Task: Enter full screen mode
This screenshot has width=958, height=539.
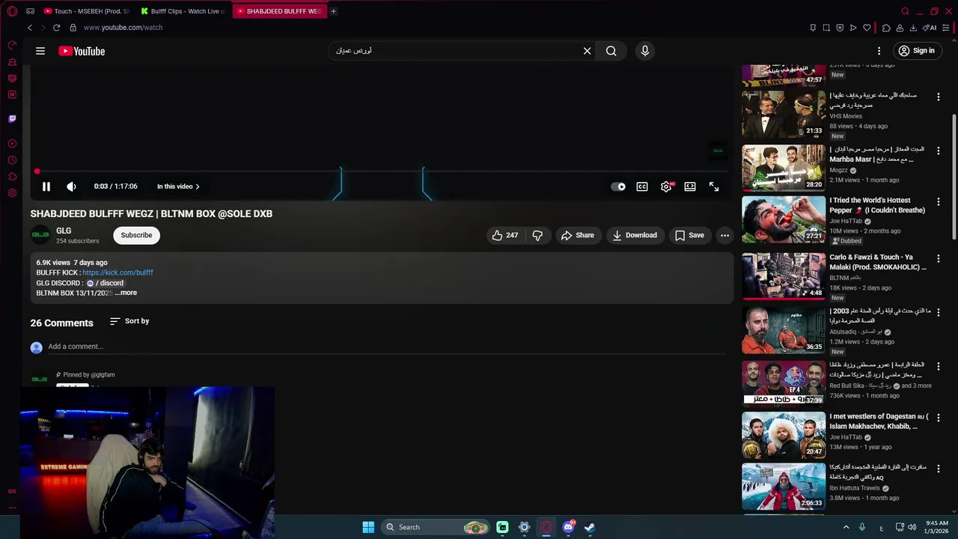Action: [714, 186]
